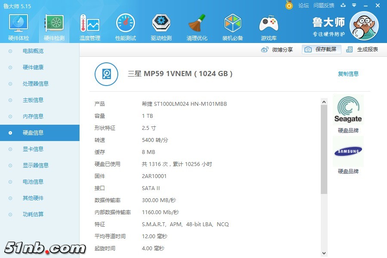Click scrollbar down arrow in disk details
The width and height of the screenshot is (387, 258).
(x=324, y=253)
